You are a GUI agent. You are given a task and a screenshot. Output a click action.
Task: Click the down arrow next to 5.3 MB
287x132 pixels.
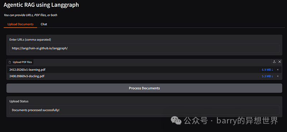(272, 76)
